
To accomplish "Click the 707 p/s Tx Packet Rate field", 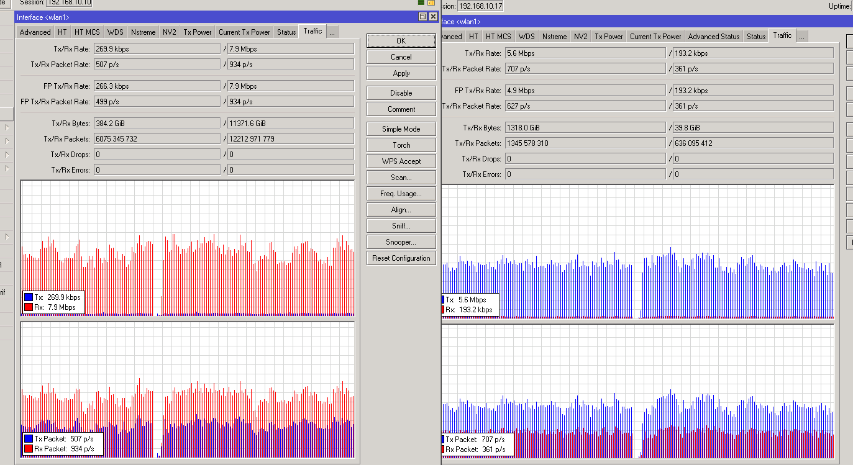I will 585,68.
